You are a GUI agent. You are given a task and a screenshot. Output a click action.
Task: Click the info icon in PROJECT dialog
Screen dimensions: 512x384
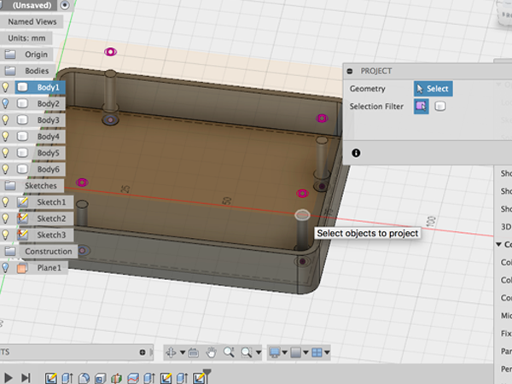coord(356,153)
